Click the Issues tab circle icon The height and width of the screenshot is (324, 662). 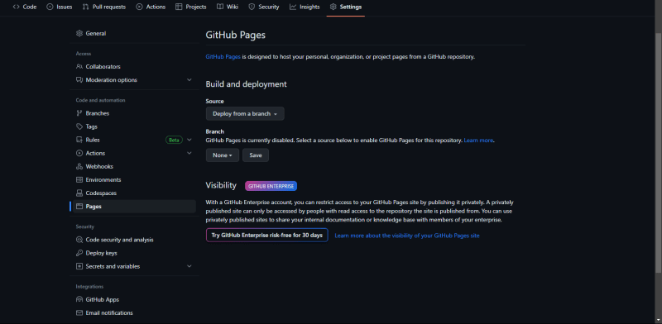click(50, 7)
